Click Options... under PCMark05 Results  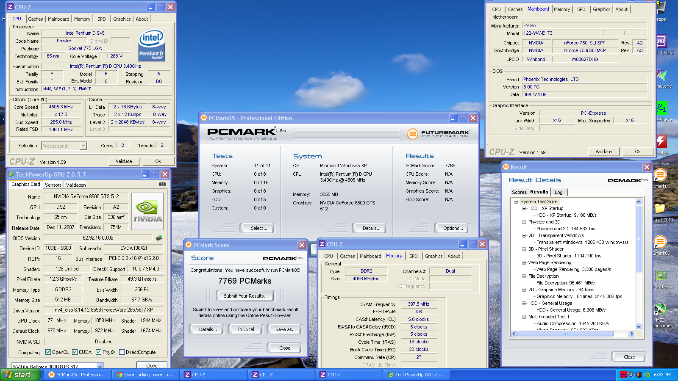pos(453,228)
